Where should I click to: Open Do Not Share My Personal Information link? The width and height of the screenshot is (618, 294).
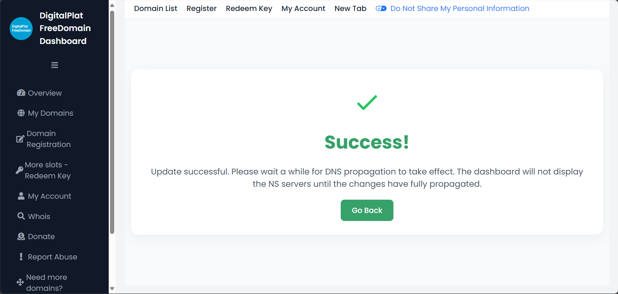pos(460,8)
